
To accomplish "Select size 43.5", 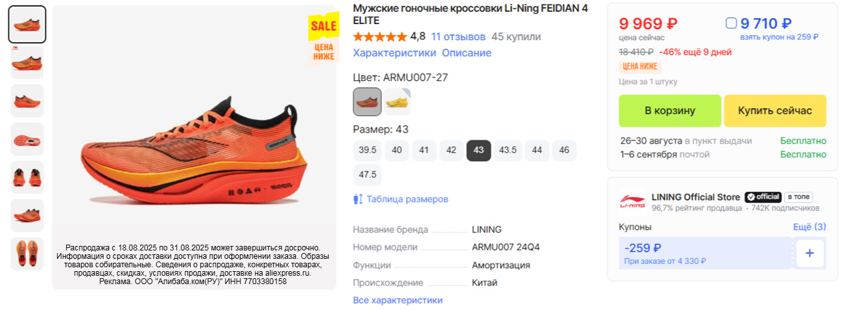I will 508,150.
